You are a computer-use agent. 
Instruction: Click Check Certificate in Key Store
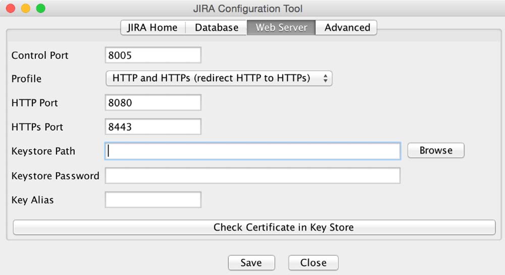click(254, 228)
